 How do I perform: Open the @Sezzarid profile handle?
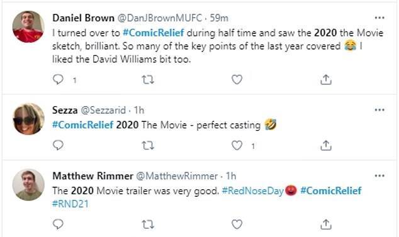[x=103, y=110]
